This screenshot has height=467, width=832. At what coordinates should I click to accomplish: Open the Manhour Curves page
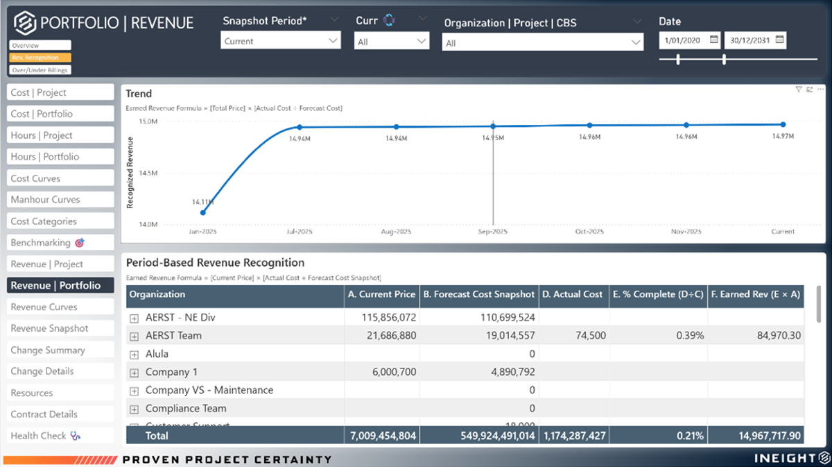(x=60, y=200)
